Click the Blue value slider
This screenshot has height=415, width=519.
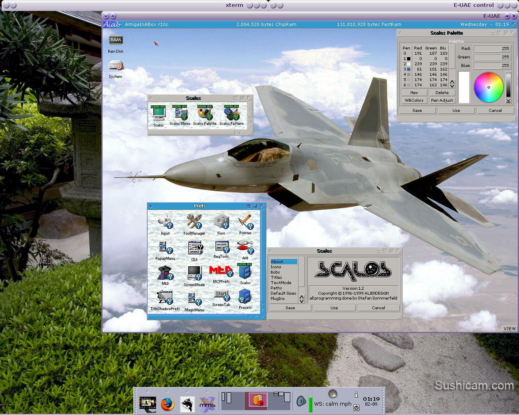click(x=492, y=66)
